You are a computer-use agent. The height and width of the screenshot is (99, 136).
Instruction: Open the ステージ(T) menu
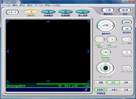coord(39,5)
